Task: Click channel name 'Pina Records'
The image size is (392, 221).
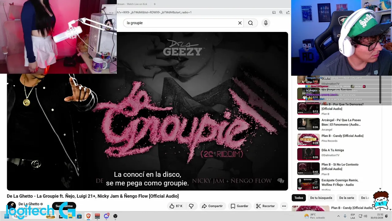Action: tap(330, 141)
